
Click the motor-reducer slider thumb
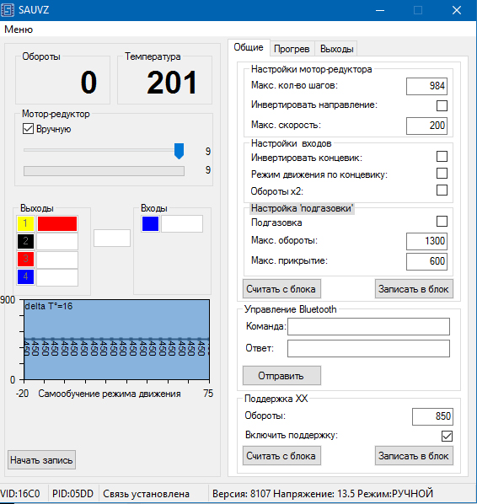[x=179, y=151]
